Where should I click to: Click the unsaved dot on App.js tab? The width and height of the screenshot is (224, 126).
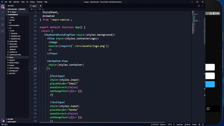pyautogui.click(x=41, y=6)
